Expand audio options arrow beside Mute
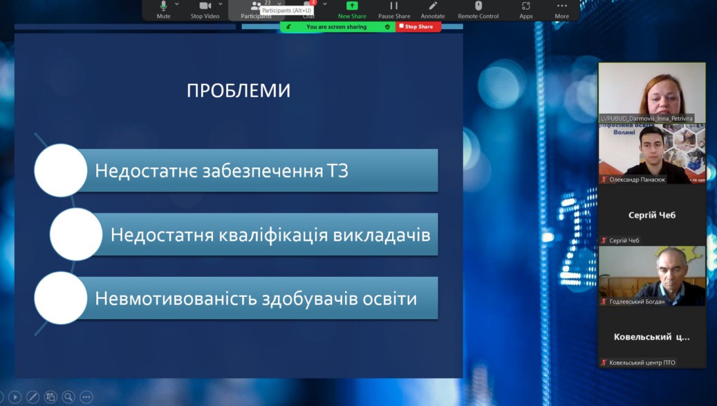Image resolution: width=717 pixels, height=406 pixels. pyautogui.click(x=177, y=4)
